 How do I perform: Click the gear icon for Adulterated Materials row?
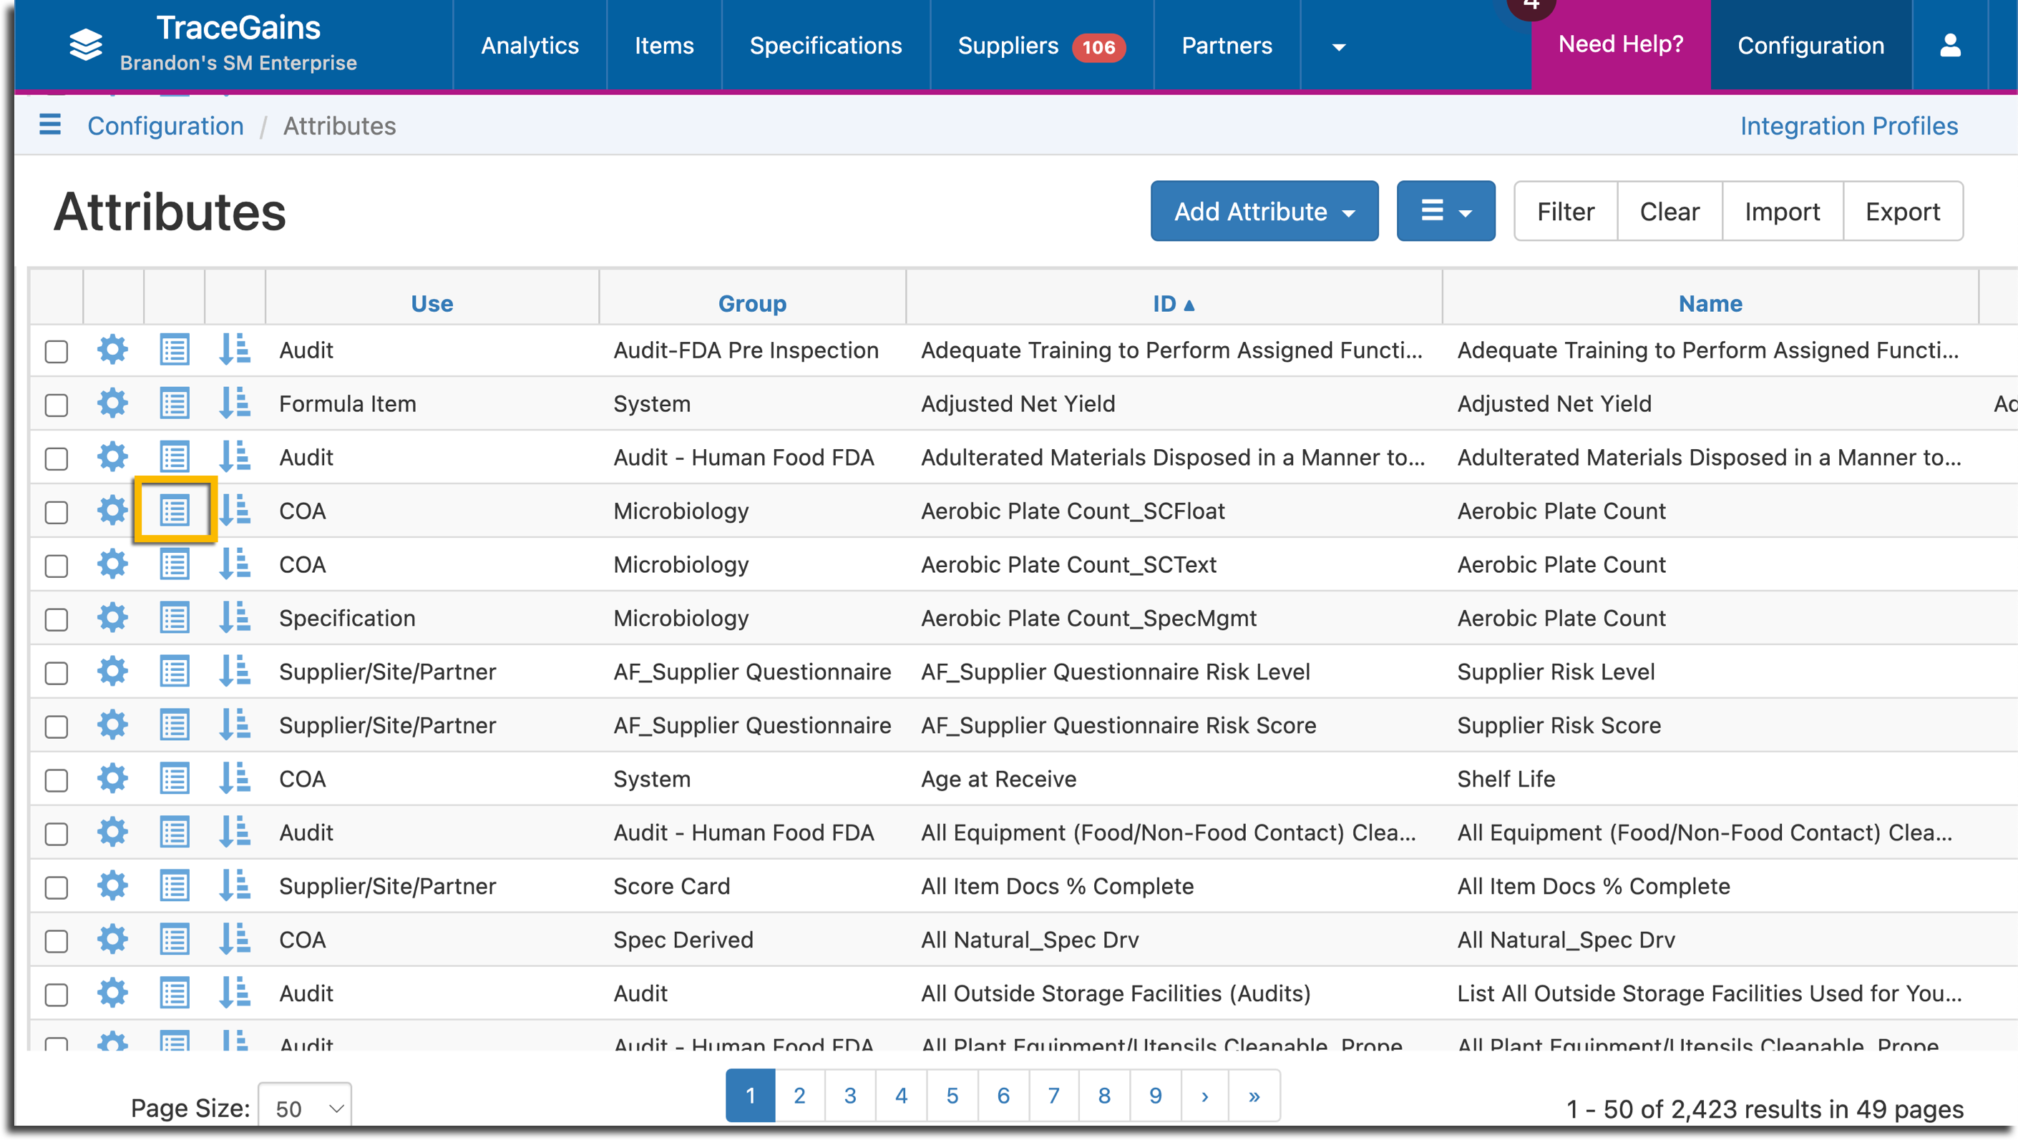(x=113, y=457)
